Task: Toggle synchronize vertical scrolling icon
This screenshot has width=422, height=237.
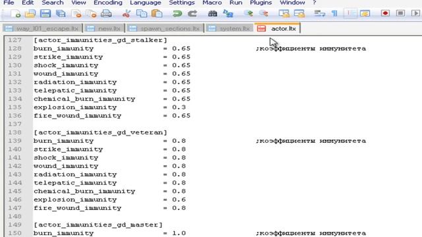Action: pyautogui.click(x=284, y=13)
